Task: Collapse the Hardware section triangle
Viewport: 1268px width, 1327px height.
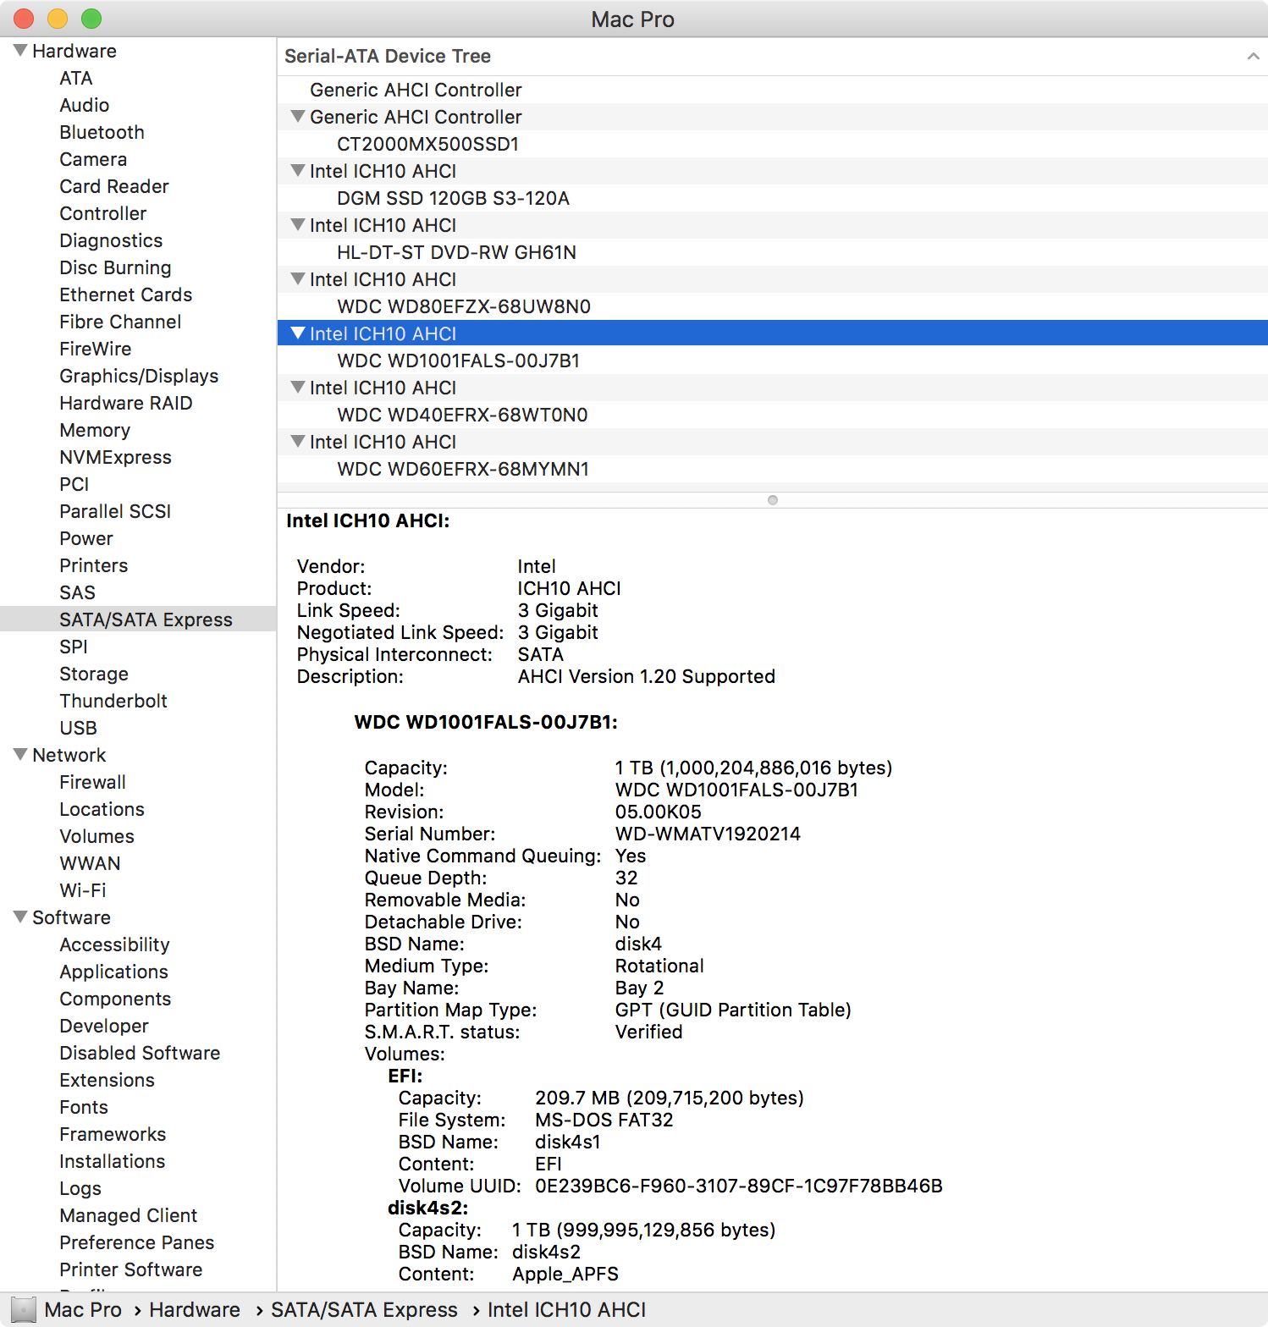Action: (20, 51)
